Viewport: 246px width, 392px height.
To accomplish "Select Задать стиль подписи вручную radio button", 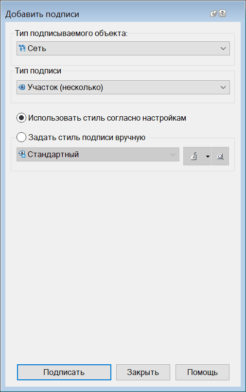I will [21, 137].
